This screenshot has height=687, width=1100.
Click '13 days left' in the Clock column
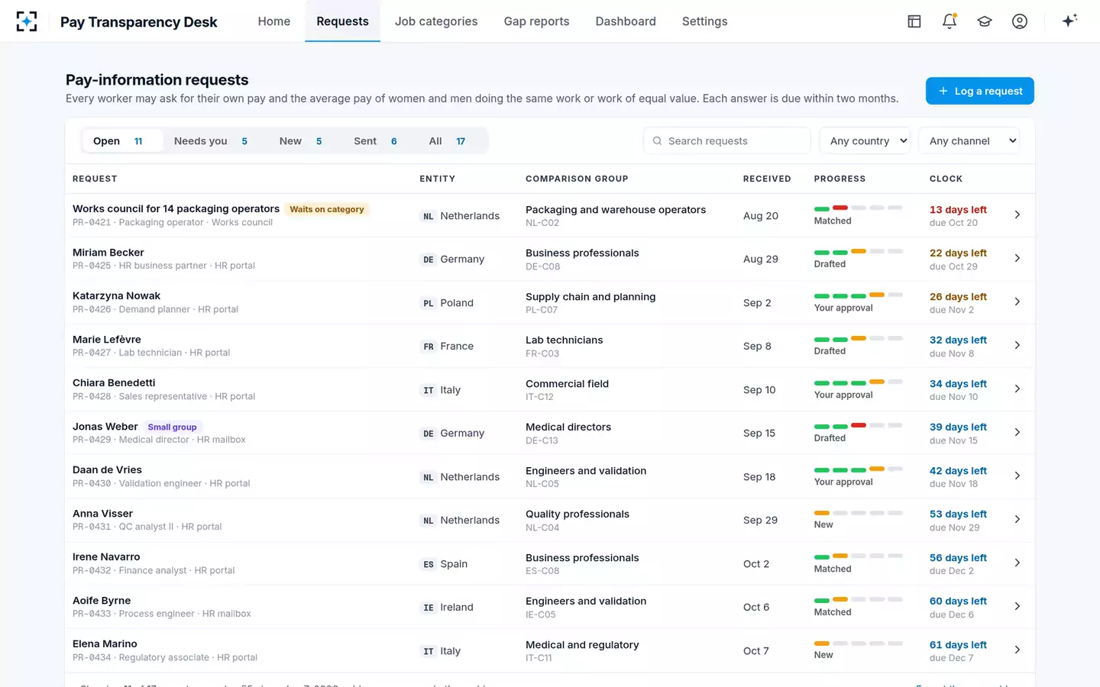[958, 210]
